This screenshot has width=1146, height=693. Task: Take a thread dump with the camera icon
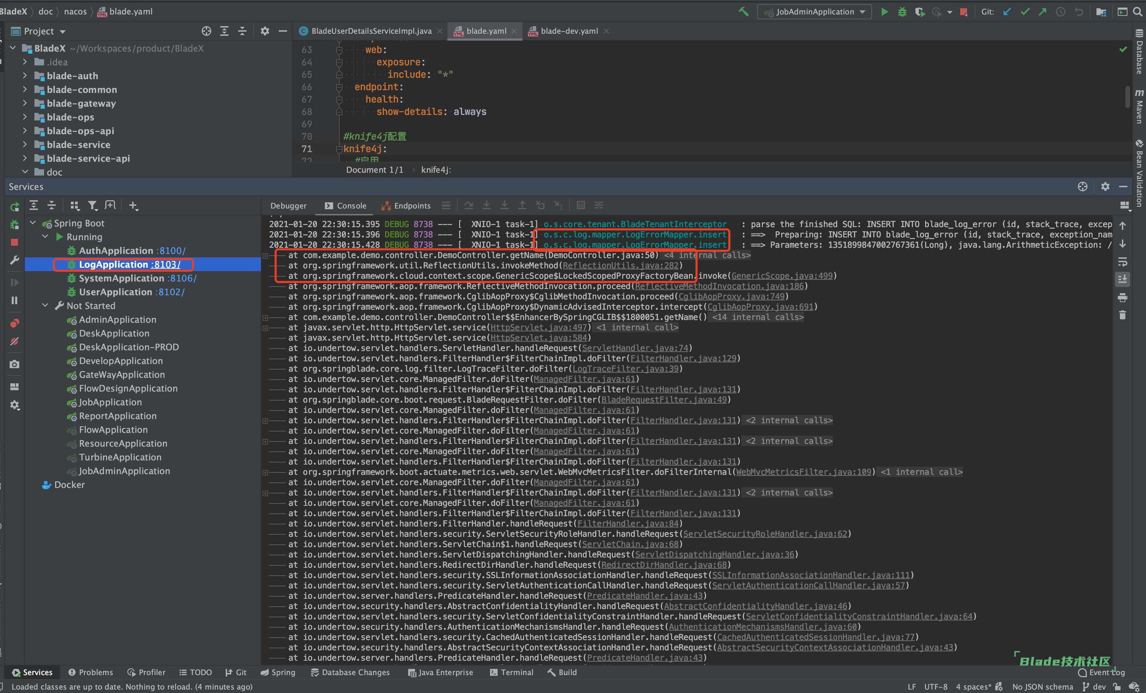[x=14, y=364]
